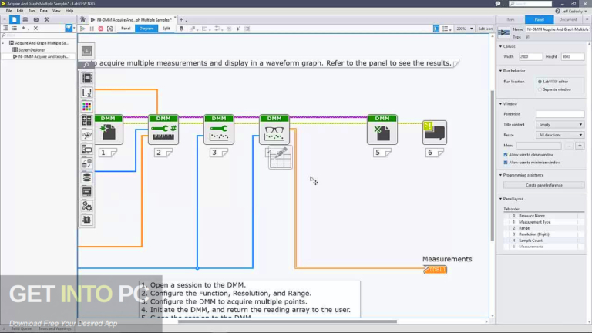Select the error handler node labeled 6

(435, 133)
